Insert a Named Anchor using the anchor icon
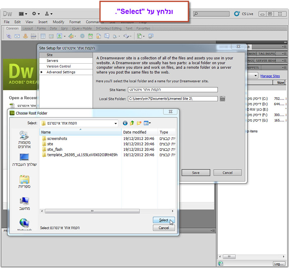This screenshot has width=289, height=268. [x=25, y=36]
